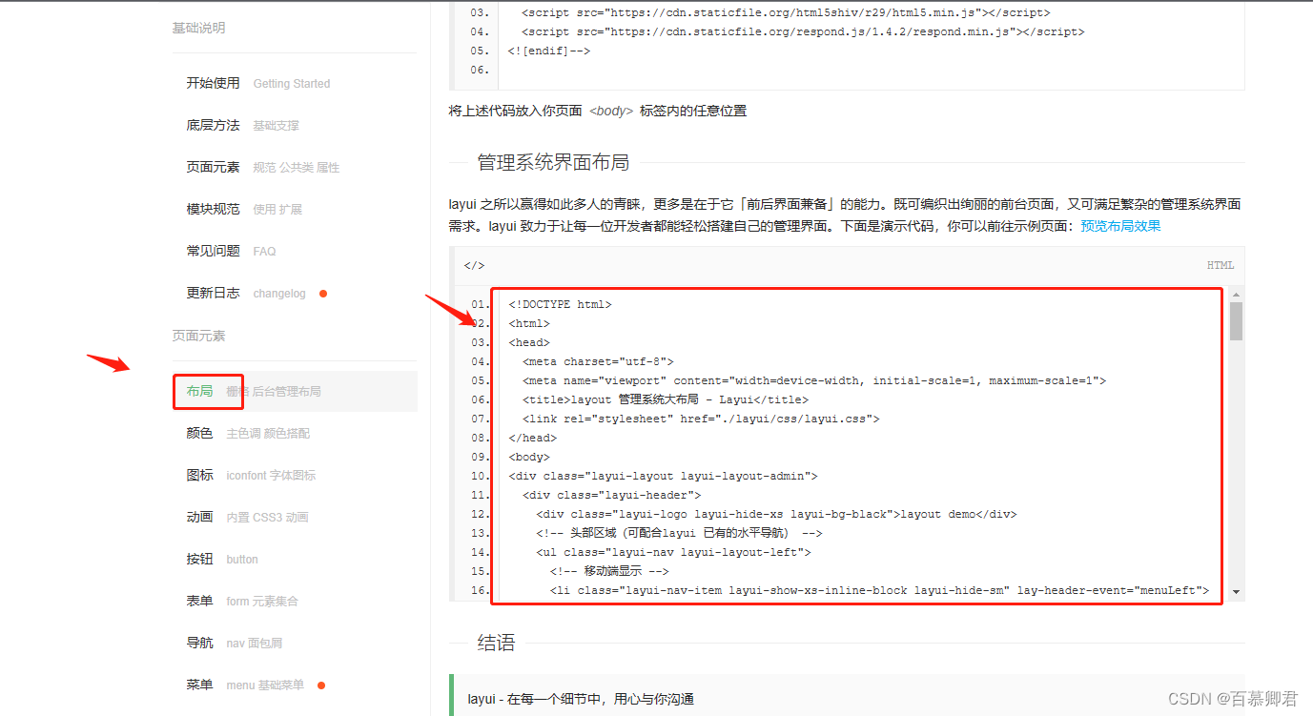Click the orange dot beside 菜单 entry
This screenshot has height=716, width=1313.
click(323, 684)
